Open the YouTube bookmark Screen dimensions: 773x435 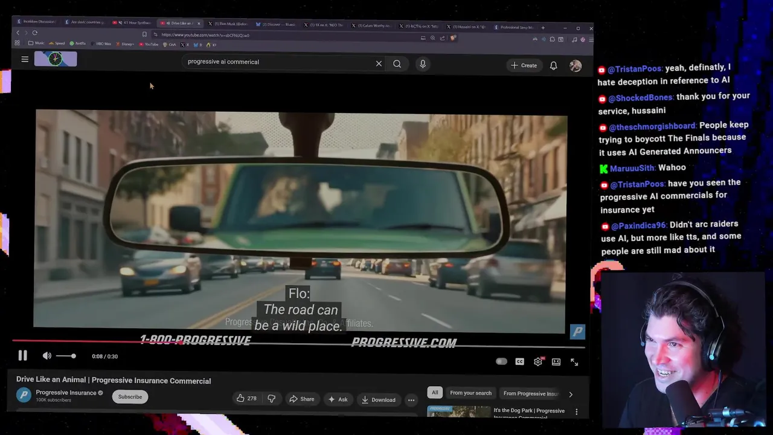149,44
